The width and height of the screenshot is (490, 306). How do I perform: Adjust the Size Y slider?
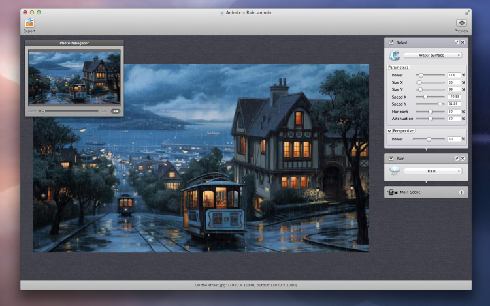click(430, 89)
